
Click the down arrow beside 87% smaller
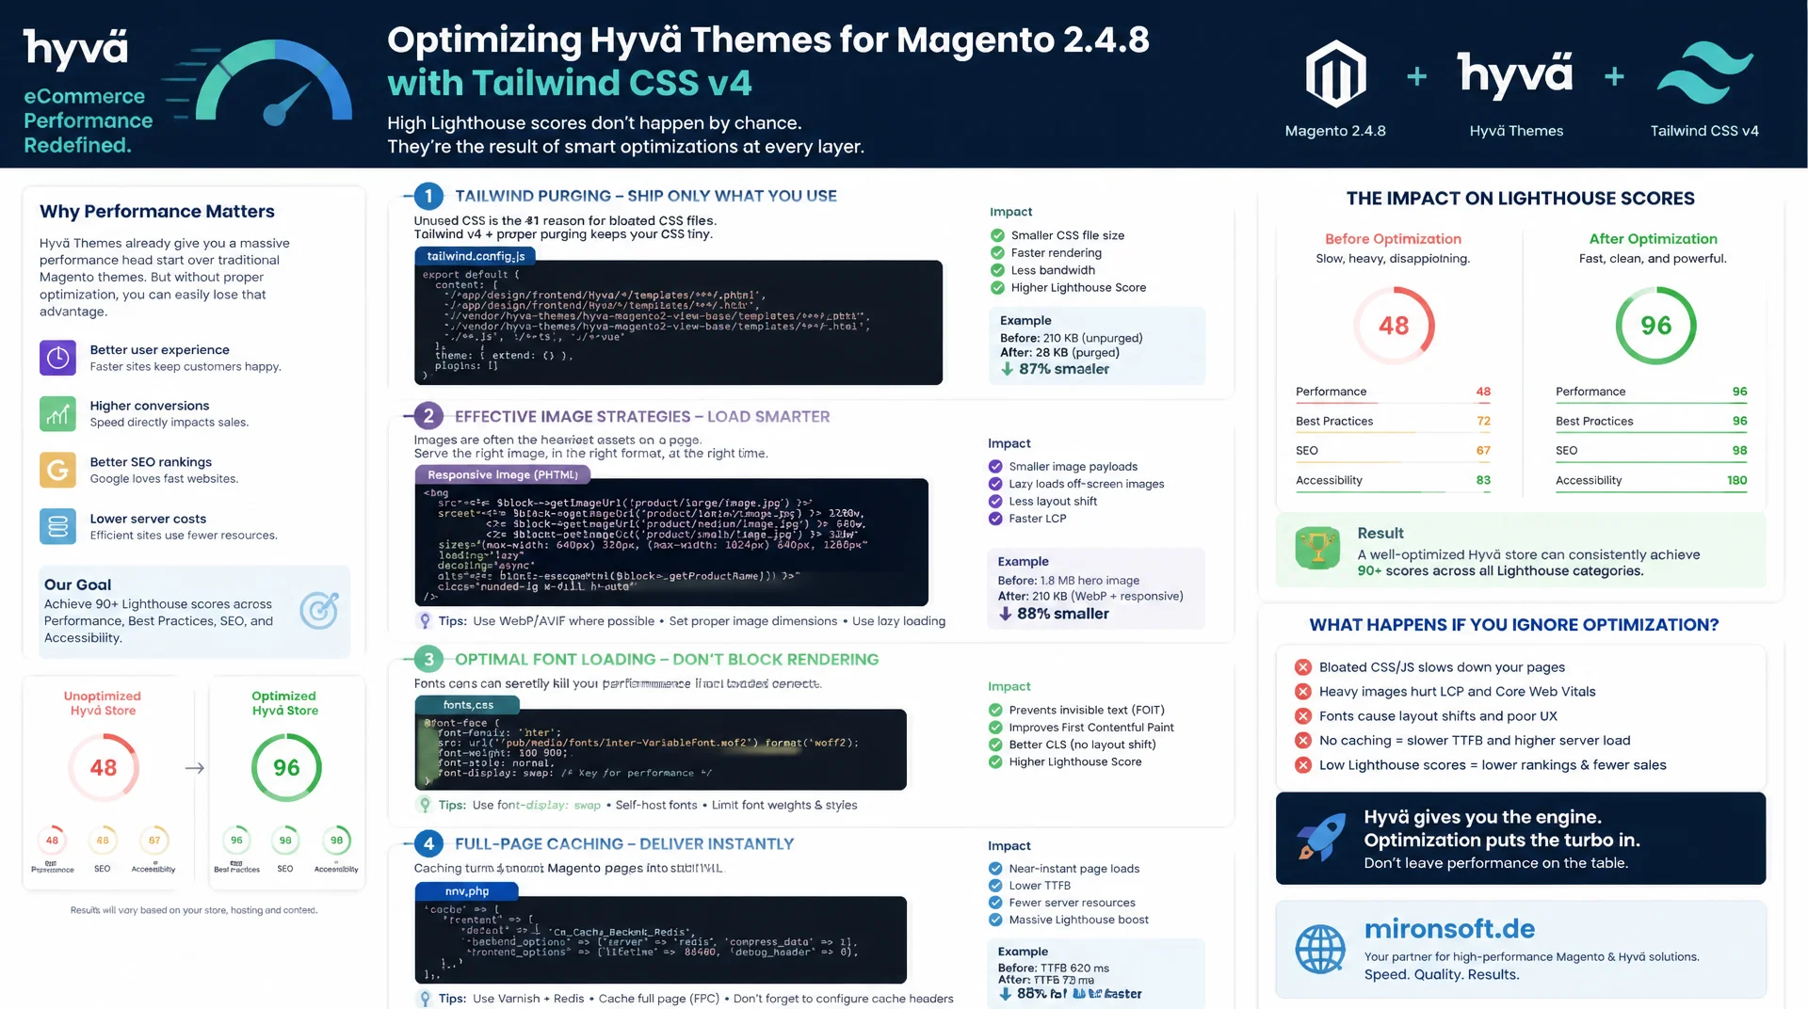(1008, 369)
